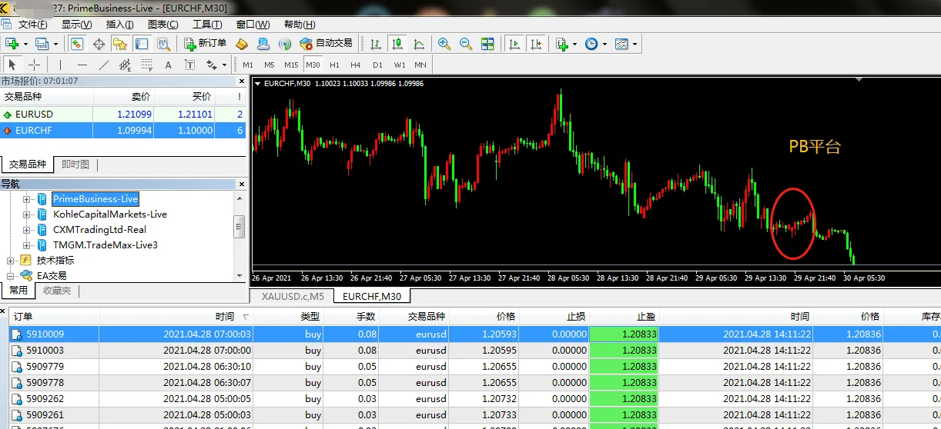Switch to the XAUUSD.c,M5 chart tab
941x429 pixels.
coord(293,296)
